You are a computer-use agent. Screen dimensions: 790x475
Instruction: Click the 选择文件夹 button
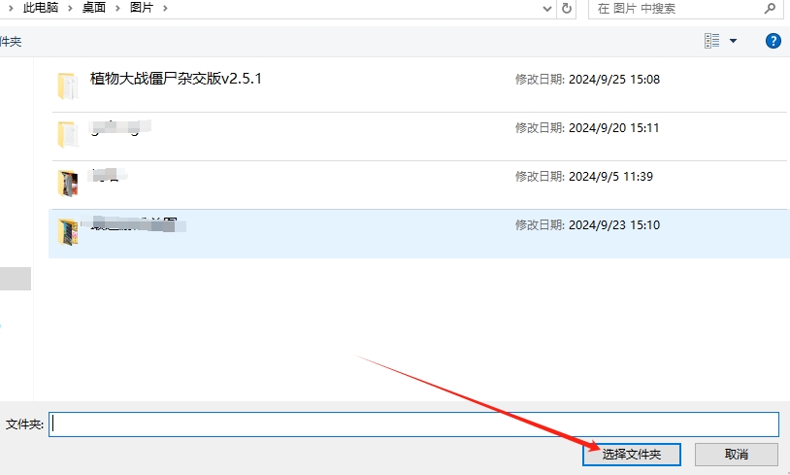pos(631,454)
